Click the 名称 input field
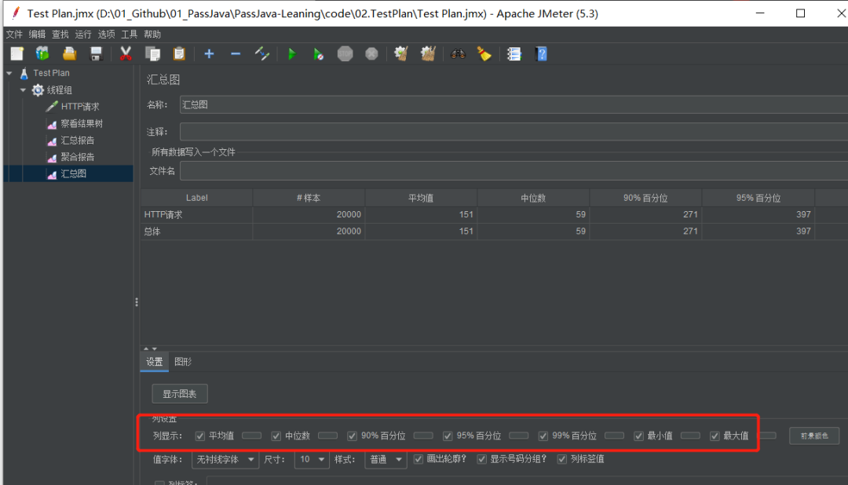The height and width of the screenshot is (485, 848). pos(514,105)
